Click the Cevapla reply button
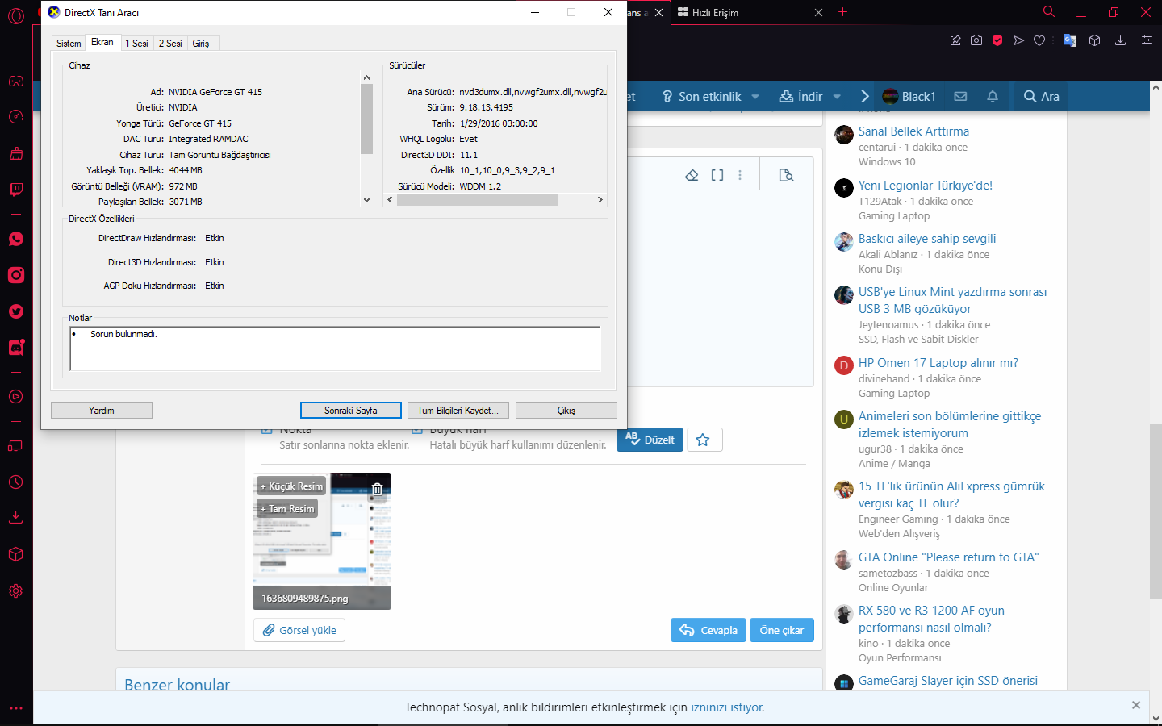This screenshot has height=726, width=1162. (x=708, y=630)
